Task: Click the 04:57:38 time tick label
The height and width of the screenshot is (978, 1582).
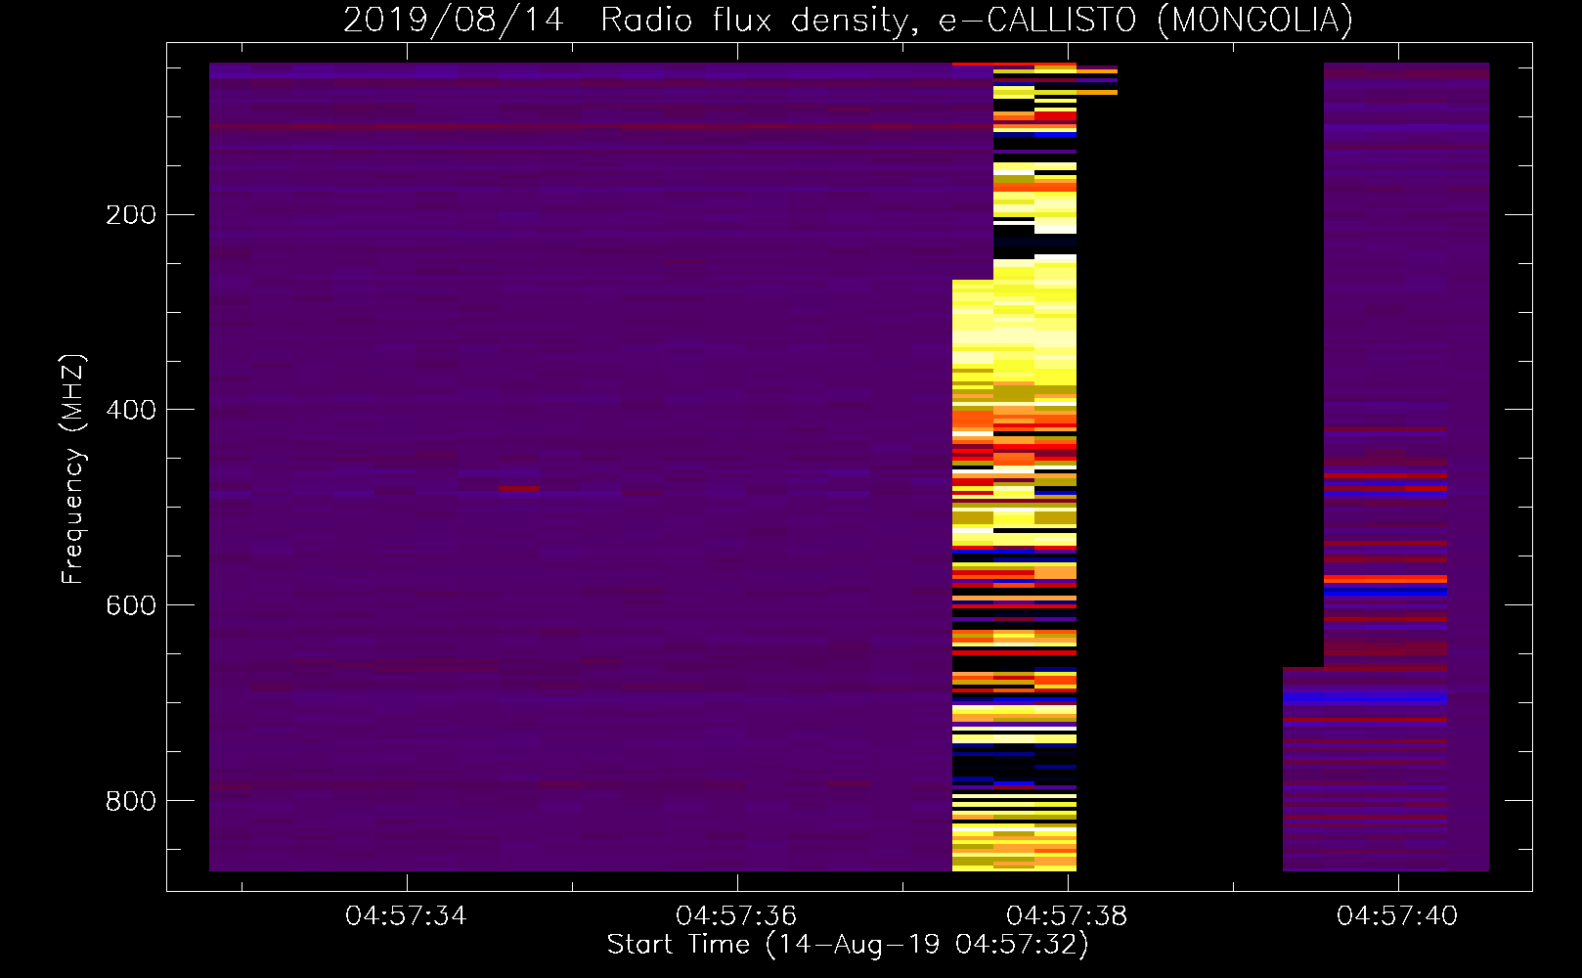Action: pos(1067,916)
